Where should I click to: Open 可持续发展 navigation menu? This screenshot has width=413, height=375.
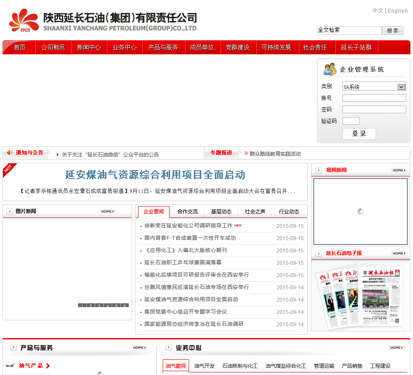(x=277, y=48)
